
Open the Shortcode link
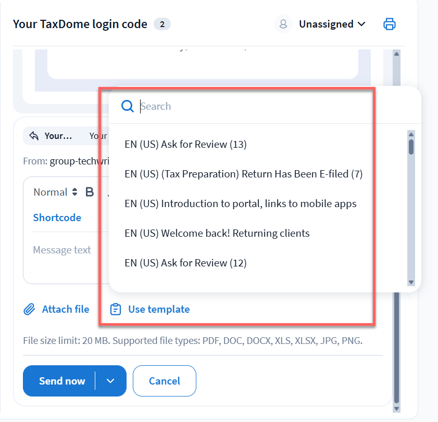pyautogui.click(x=57, y=218)
